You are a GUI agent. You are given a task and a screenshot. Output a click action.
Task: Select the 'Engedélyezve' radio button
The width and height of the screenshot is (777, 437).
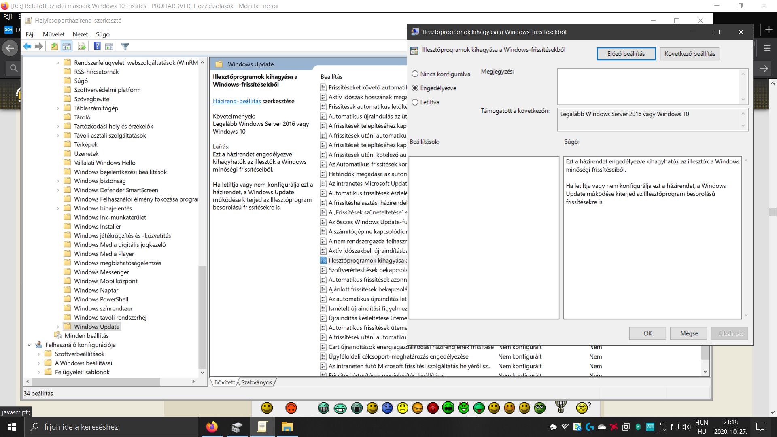415,88
